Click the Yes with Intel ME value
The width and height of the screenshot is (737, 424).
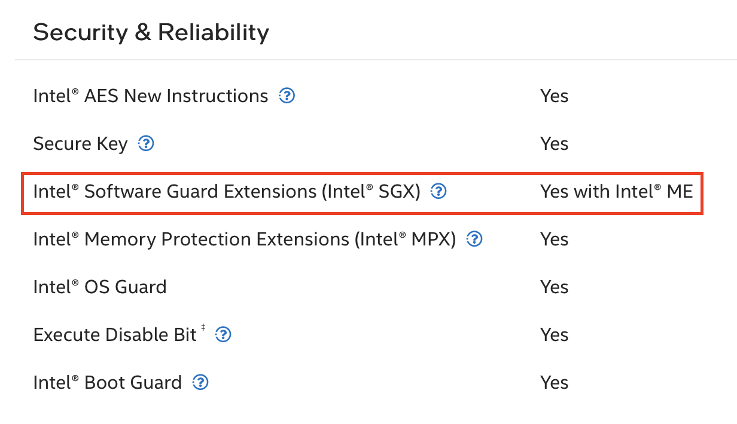tap(616, 191)
